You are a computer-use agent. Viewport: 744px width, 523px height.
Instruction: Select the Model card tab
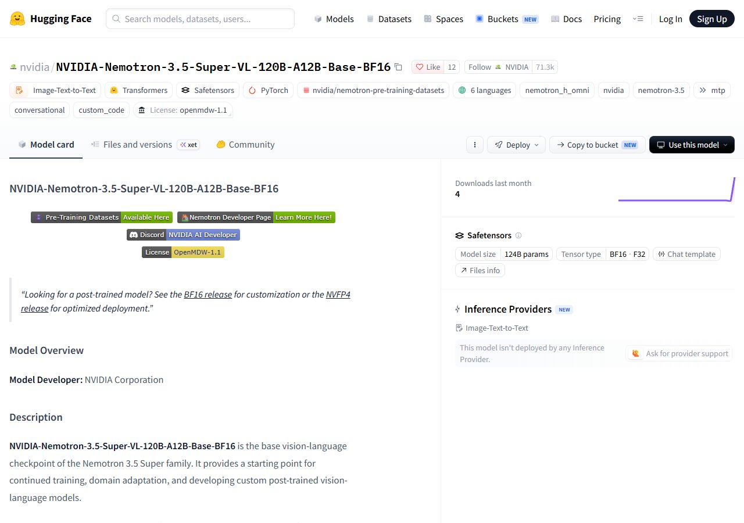click(x=46, y=145)
